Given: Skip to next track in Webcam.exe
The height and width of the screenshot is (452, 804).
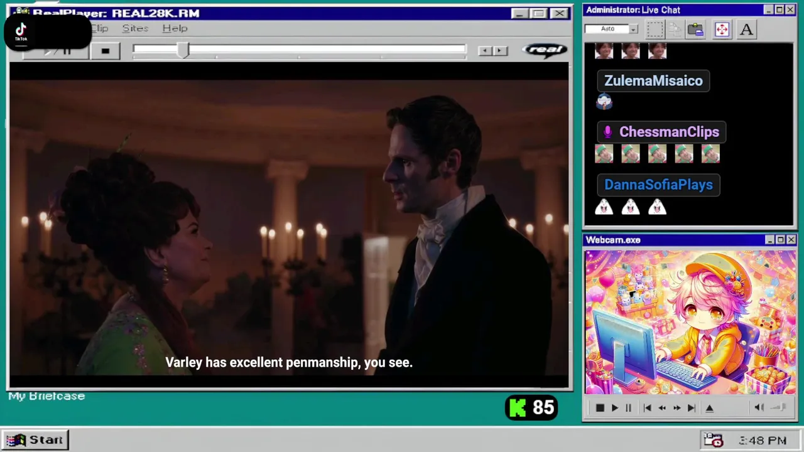Looking at the screenshot, I should click(691, 408).
